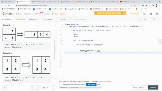The width and height of the screenshot is (162, 91).
Task: Click the description panel vertical scrollbar
Action: coord(54,49)
